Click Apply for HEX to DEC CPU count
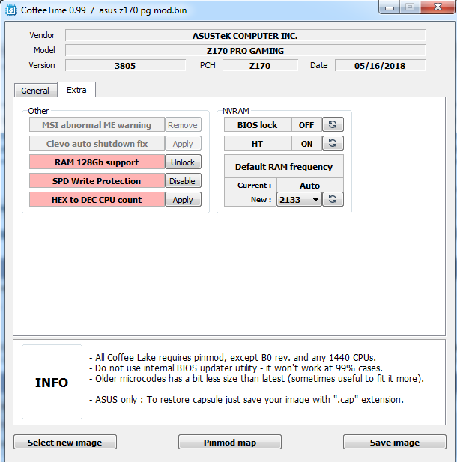This screenshot has height=462, width=457. pos(183,200)
